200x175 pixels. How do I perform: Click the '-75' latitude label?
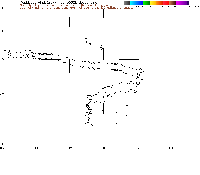tap(2, 94)
